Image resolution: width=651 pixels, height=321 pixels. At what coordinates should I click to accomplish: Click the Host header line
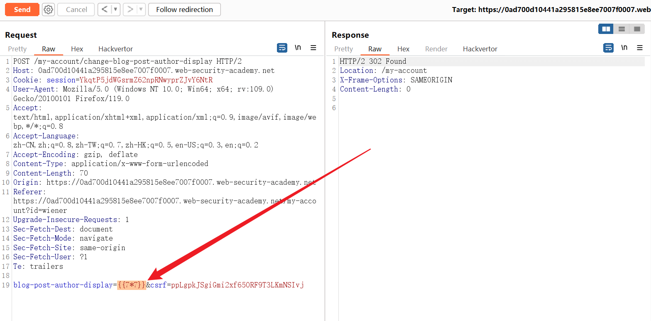[144, 70]
